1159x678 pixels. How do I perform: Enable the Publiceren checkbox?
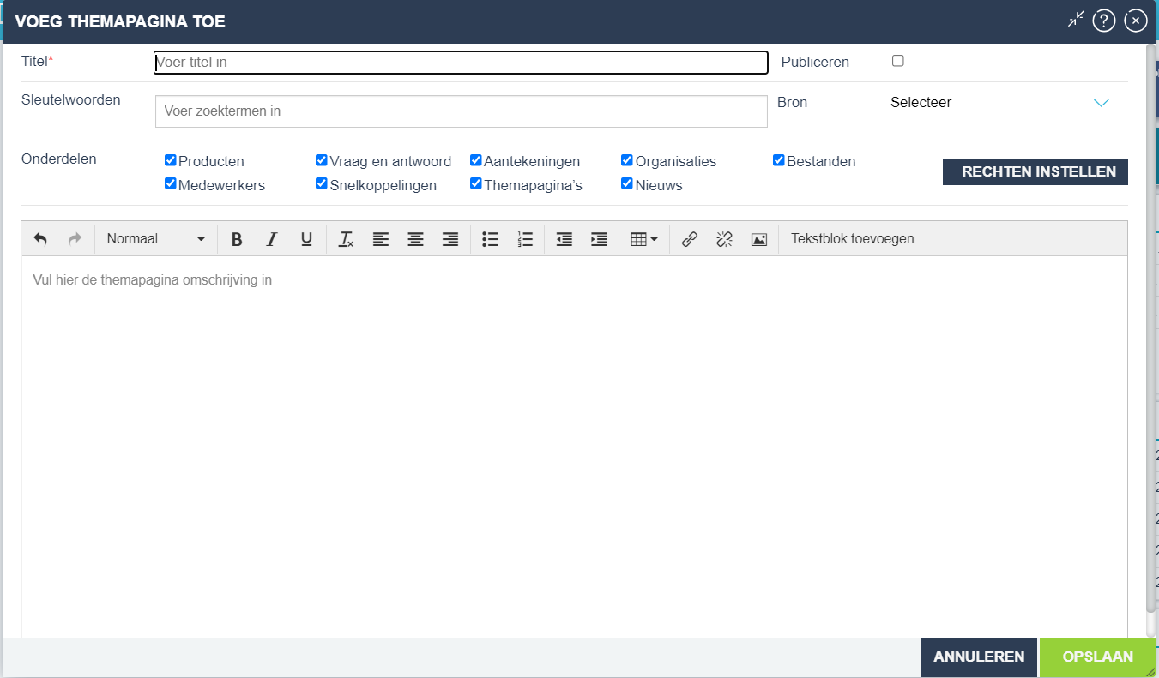[x=898, y=61]
